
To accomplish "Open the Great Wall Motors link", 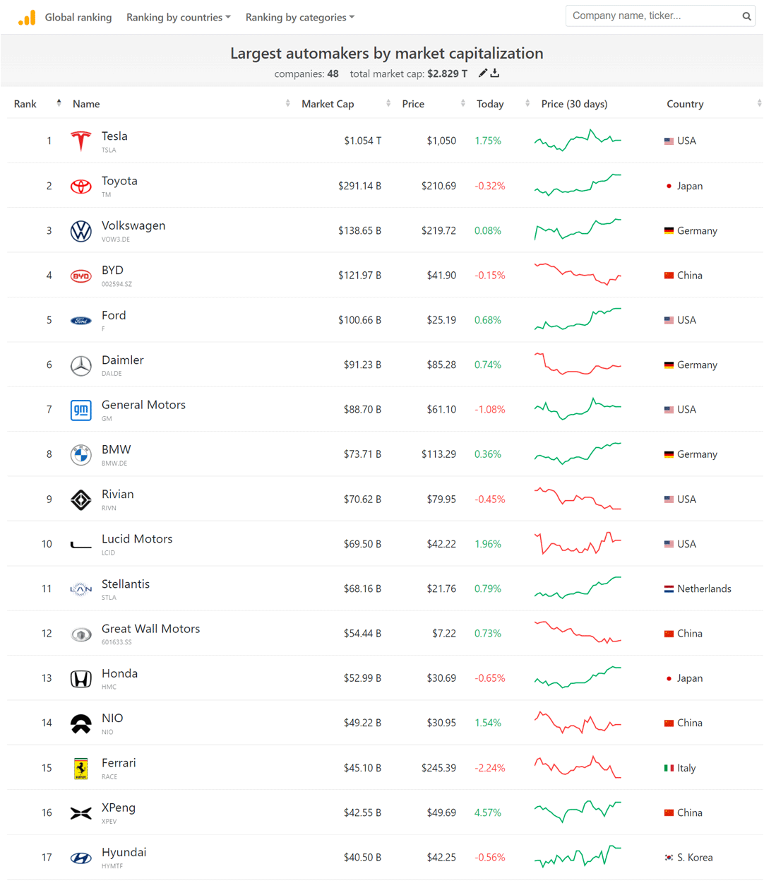I will [150, 629].
